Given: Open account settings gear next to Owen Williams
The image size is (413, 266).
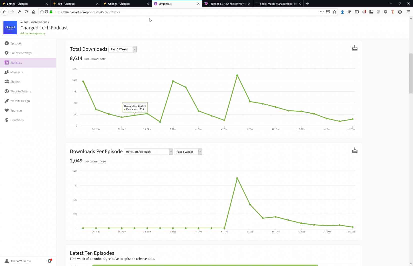Looking at the screenshot, I should (49, 261).
